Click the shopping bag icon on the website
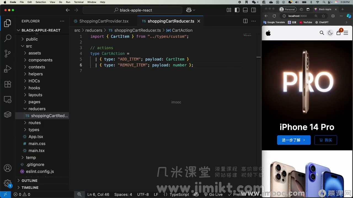Viewport: 353px width, 198px height. pyautogui.click(x=338, y=33)
